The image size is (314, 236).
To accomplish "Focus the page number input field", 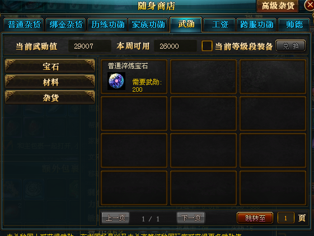I will [x=286, y=218].
